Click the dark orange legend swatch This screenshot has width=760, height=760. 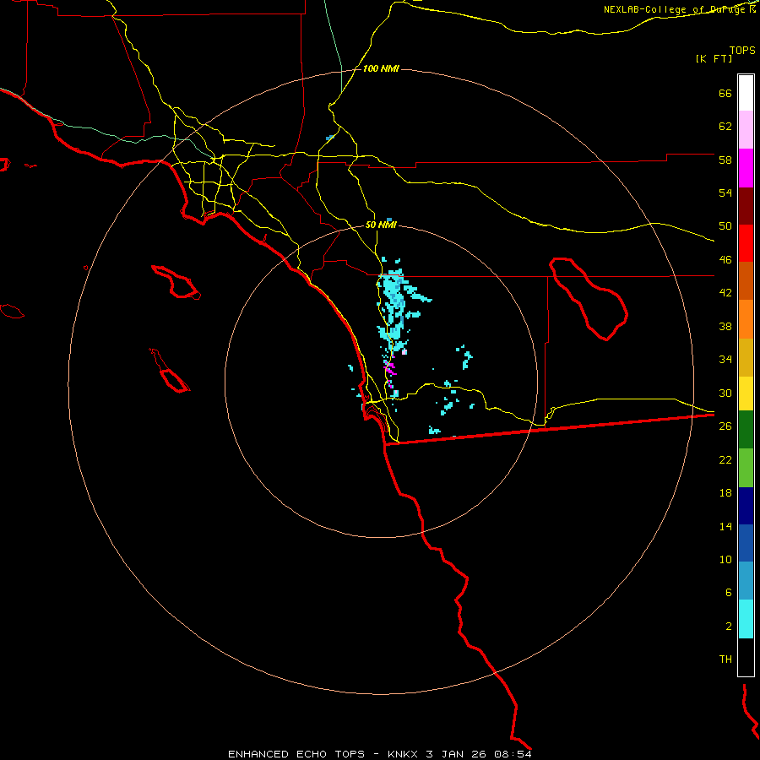pyautogui.click(x=746, y=280)
